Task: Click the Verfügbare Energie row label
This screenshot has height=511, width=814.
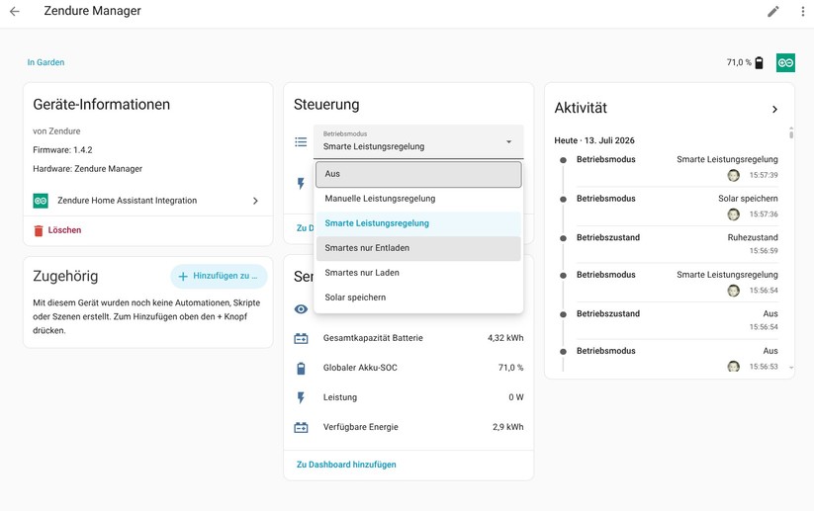Action: (x=360, y=427)
